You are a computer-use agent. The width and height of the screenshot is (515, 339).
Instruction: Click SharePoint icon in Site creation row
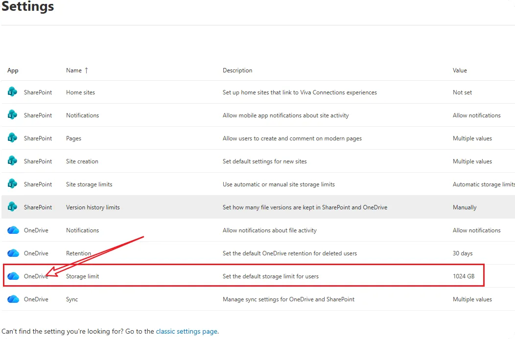[x=12, y=160]
